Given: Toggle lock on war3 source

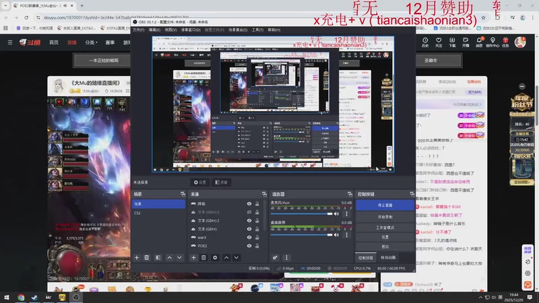Looking at the screenshot, I should click(x=257, y=238).
